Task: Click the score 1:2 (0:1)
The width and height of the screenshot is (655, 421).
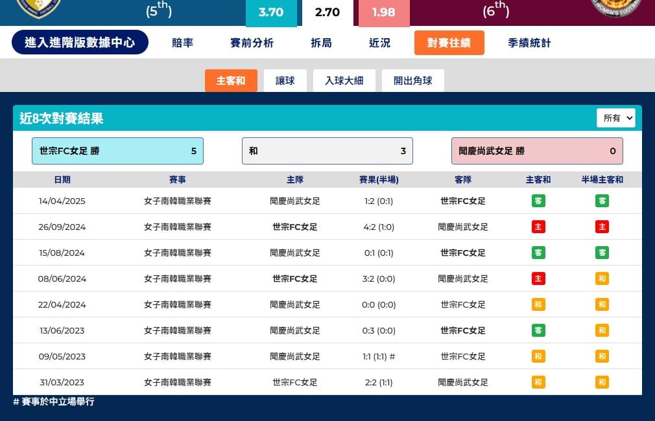Action: [x=379, y=201]
